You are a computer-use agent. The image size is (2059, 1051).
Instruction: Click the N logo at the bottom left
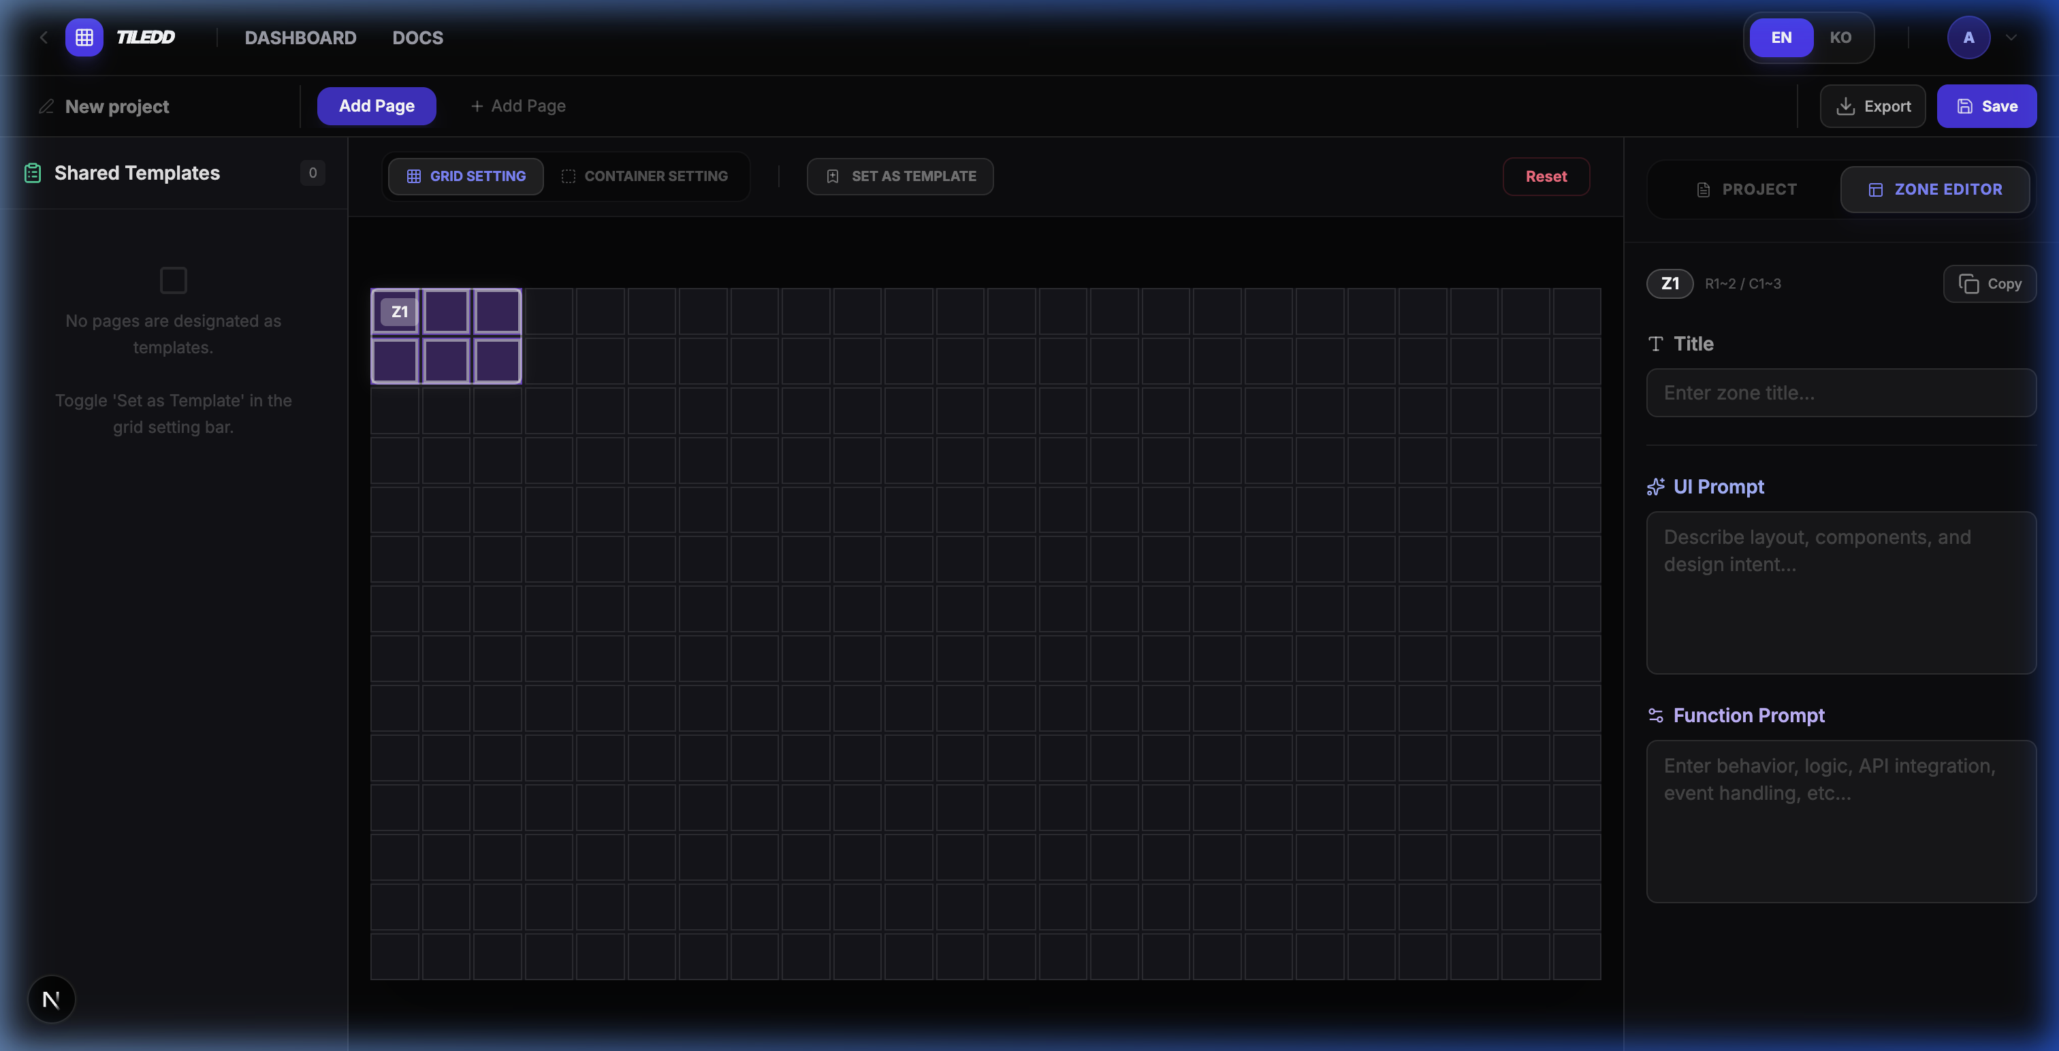coord(51,999)
